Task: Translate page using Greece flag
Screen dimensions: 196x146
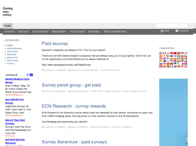Action: [175, 56]
